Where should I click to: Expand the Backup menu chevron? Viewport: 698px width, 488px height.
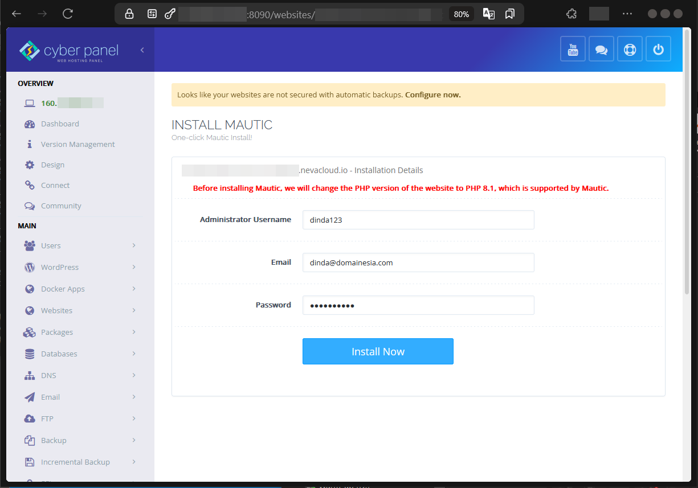[x=134, y=440]
